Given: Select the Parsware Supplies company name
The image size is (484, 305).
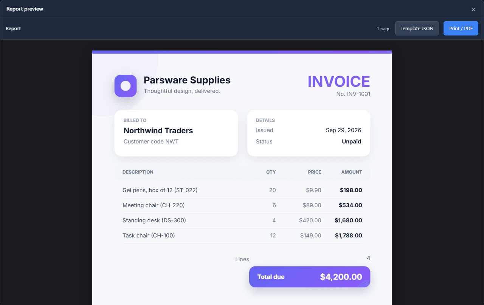Looking at the screenshot, I should point(187,80).
